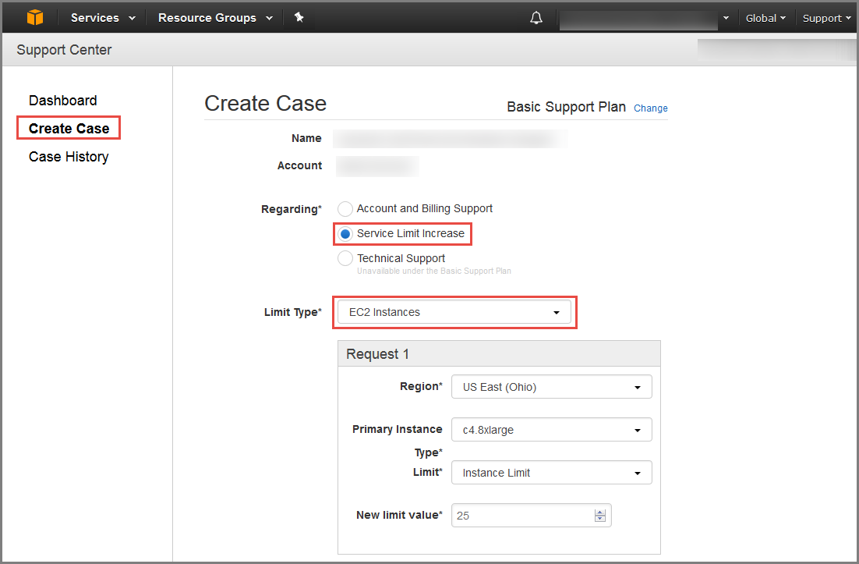Click the Basic Support Plan text

(x=566, y=107)
